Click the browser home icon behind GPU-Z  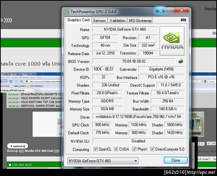coord(21,81)
